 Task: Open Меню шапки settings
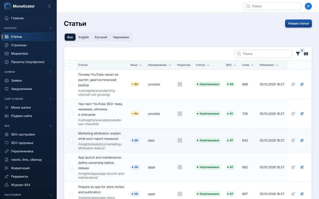[28, 107]
